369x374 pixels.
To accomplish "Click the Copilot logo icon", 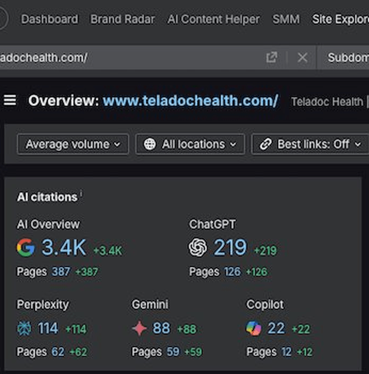I will (x=253, y=329).
